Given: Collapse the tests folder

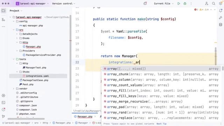Looking at the screenshot, I should click(14, 59).
